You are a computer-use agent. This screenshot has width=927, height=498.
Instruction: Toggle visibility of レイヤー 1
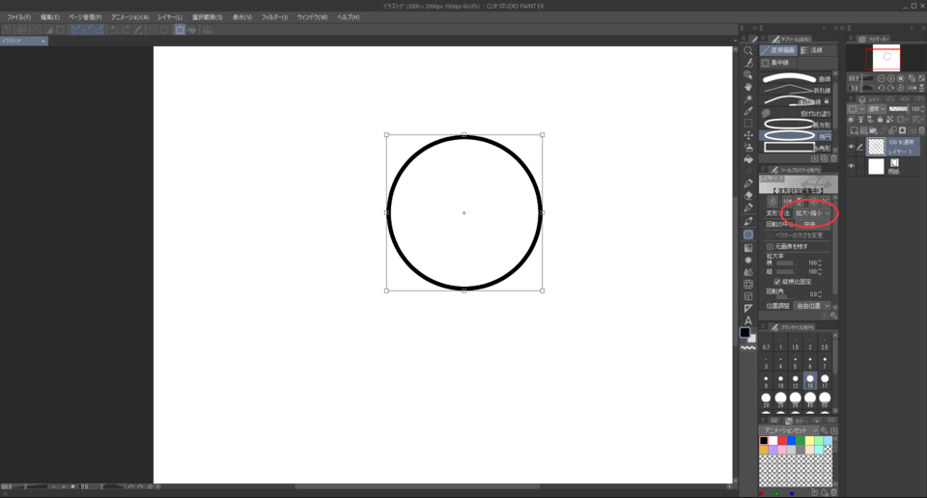(852, 147)
